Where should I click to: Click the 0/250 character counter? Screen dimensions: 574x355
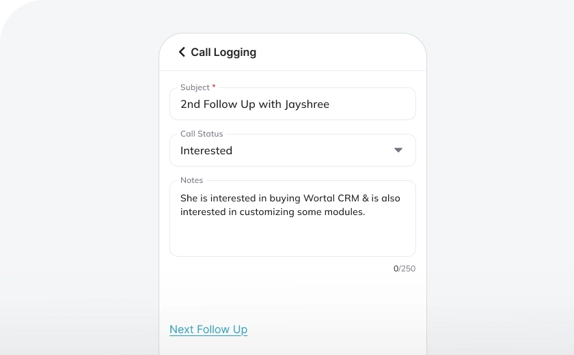point(404,268)
